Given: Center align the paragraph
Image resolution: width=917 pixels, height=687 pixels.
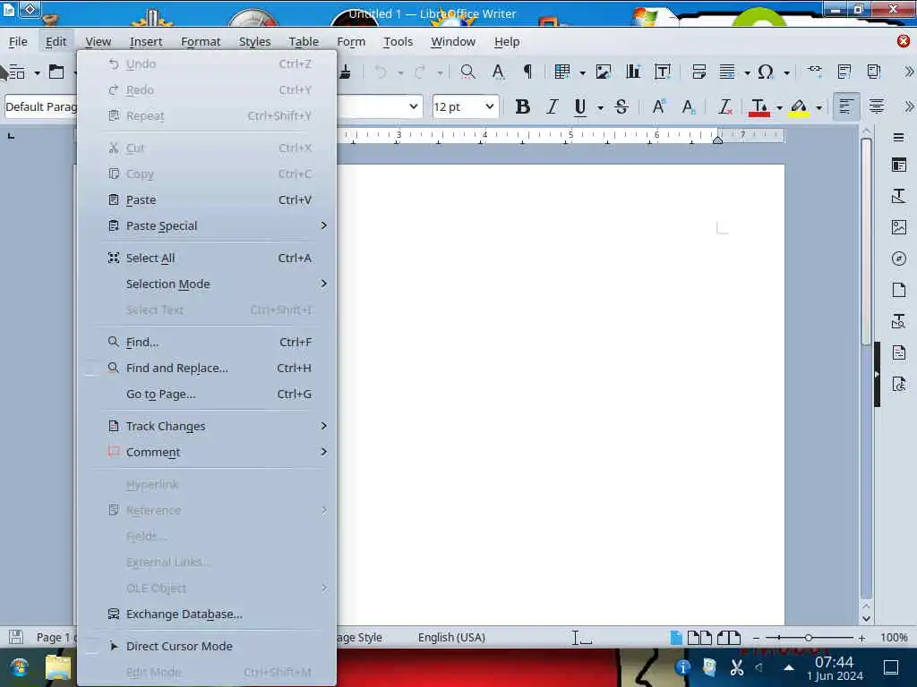Looking at the screenshot, I should point(876,107).
